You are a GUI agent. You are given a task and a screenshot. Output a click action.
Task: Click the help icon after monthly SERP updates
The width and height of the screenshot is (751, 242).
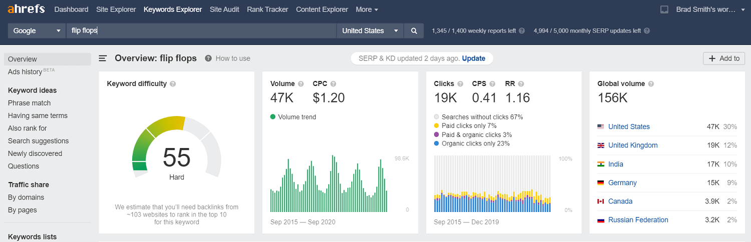(647, 30)
